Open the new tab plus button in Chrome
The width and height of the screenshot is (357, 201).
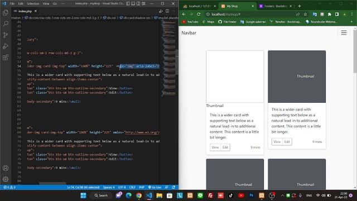tap(300, 6)
